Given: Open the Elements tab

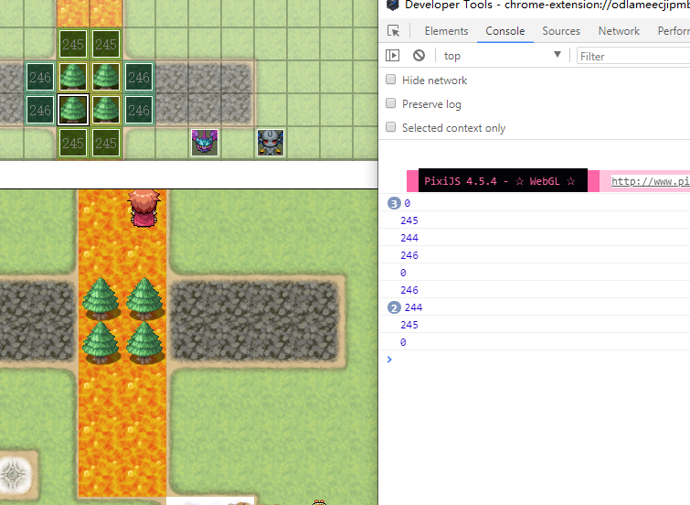Looking at the screenshot, I should click(446, 31).
